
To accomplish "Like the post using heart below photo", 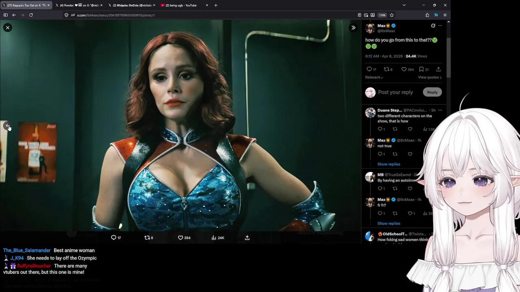I will click(x=180, y=238).
